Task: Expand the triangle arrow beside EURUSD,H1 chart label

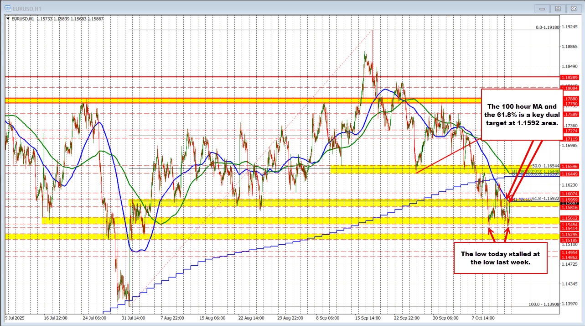Action: [8, 18]
